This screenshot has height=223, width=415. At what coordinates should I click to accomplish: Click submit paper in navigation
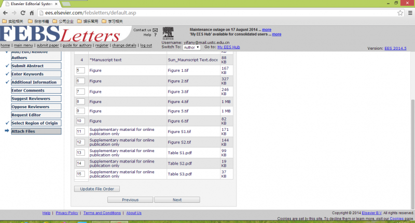pos(48,46)
